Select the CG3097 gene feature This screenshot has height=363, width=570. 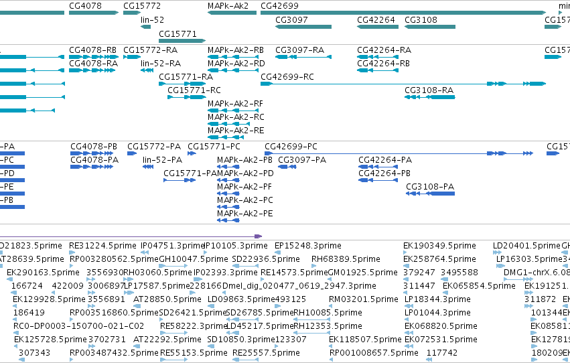click(x=303, y=27)
